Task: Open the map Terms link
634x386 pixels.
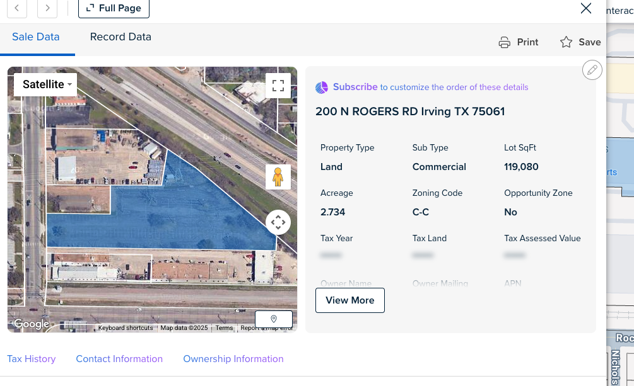Action: point(224,328)
